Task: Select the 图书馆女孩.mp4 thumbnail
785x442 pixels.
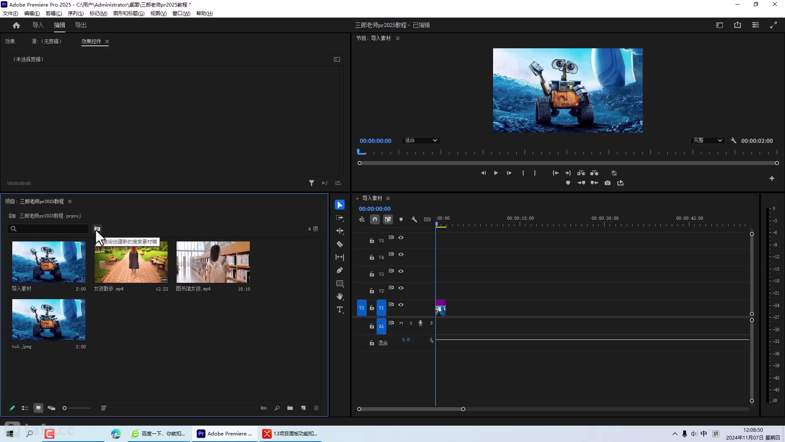Action: [x=213, y=262]
